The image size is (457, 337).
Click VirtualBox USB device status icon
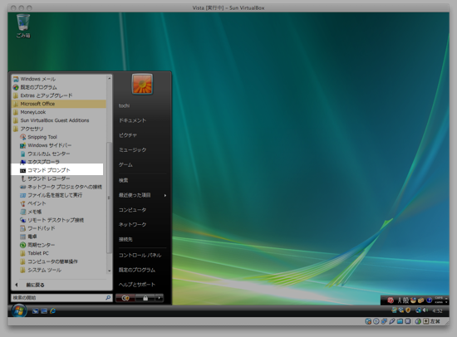pyautogui.click(x=392, y=321)
